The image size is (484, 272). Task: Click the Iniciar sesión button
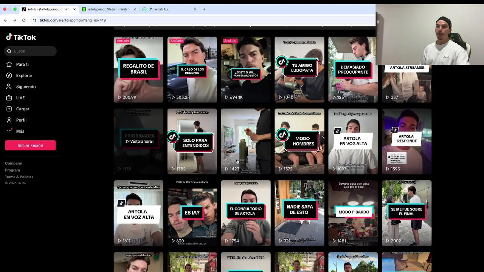(30, 145)
